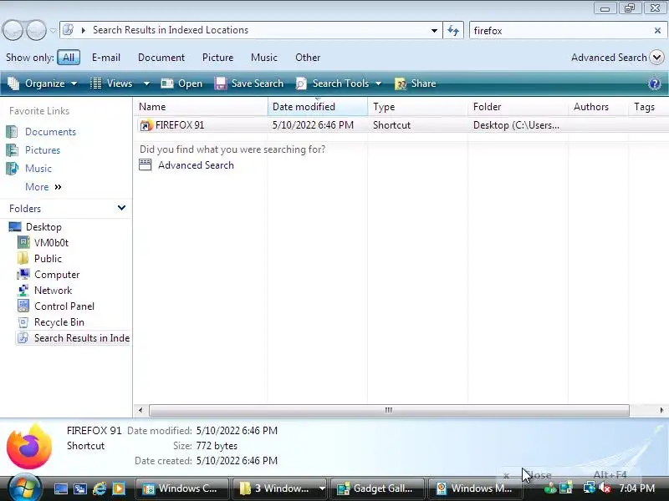Sort by Date modified column
Screen dimensions: 669x501
click(x=318, y=107)
